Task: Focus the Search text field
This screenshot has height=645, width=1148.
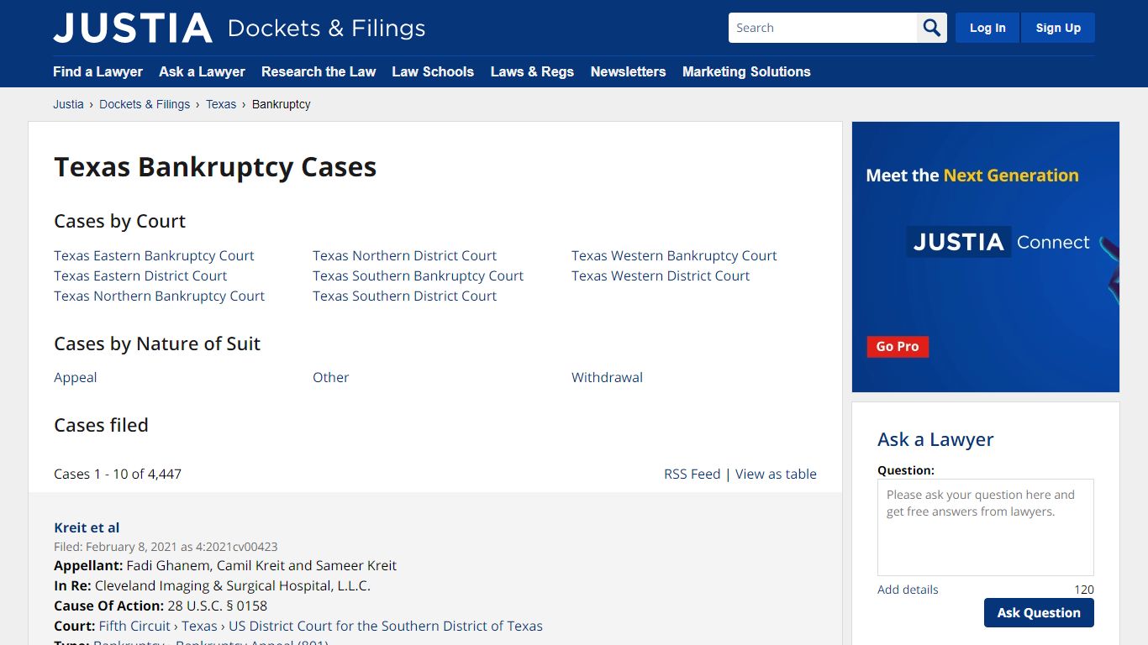Action: coord(823,28)
